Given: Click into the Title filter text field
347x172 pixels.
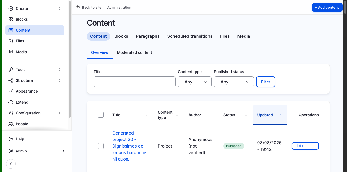Looking at the screenshot, I should (x=134, y=82).
